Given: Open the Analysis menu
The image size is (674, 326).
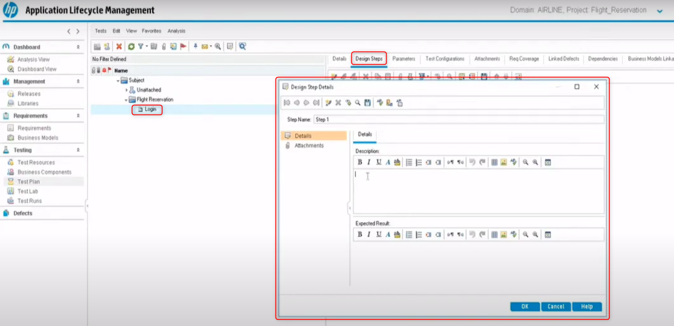Looking at the screenshot, I should pyautogui.click(x=176, y=31).
